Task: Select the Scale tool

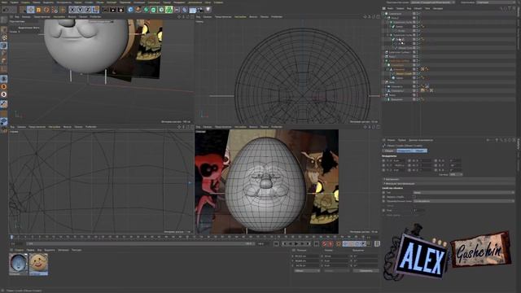Action: coord(39,10)
